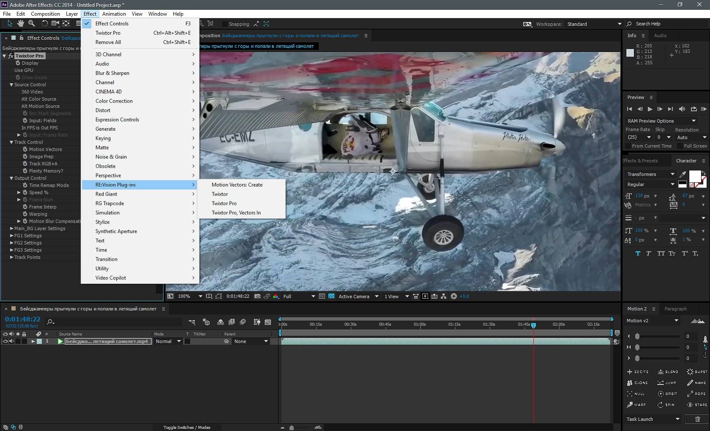
Task: Open the Animation menu
Action: (x=114, y=14)
